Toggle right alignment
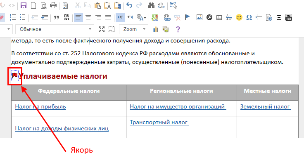Viewport: 304px width, 165px height. 98,17
